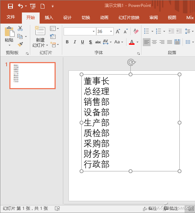
Task: Undo the last action
Action: coord(21,6)
